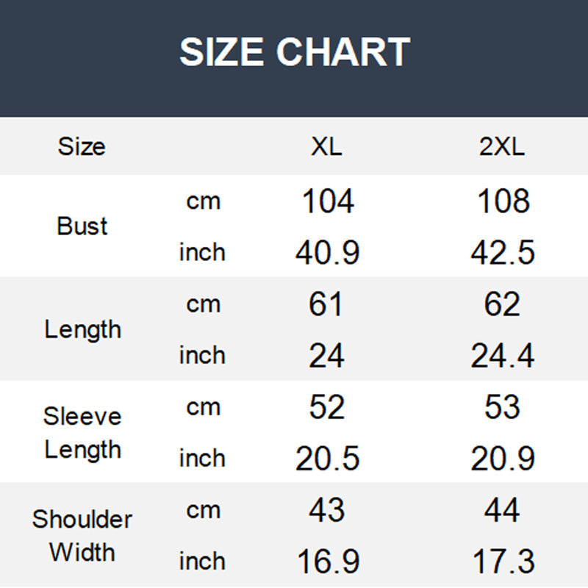
Task: Click 2XL sleeve length value 53
Action: tap(503, 407)
